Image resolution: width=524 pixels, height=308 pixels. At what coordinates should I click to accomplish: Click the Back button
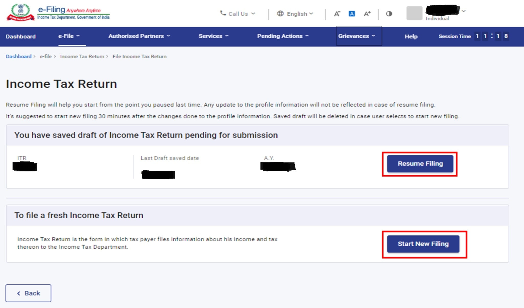(28, 293)
